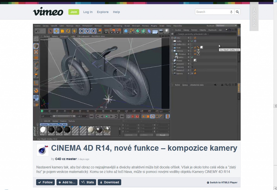
Task: Click the camera object icon in the toolbar
Action: pos(161,31)
